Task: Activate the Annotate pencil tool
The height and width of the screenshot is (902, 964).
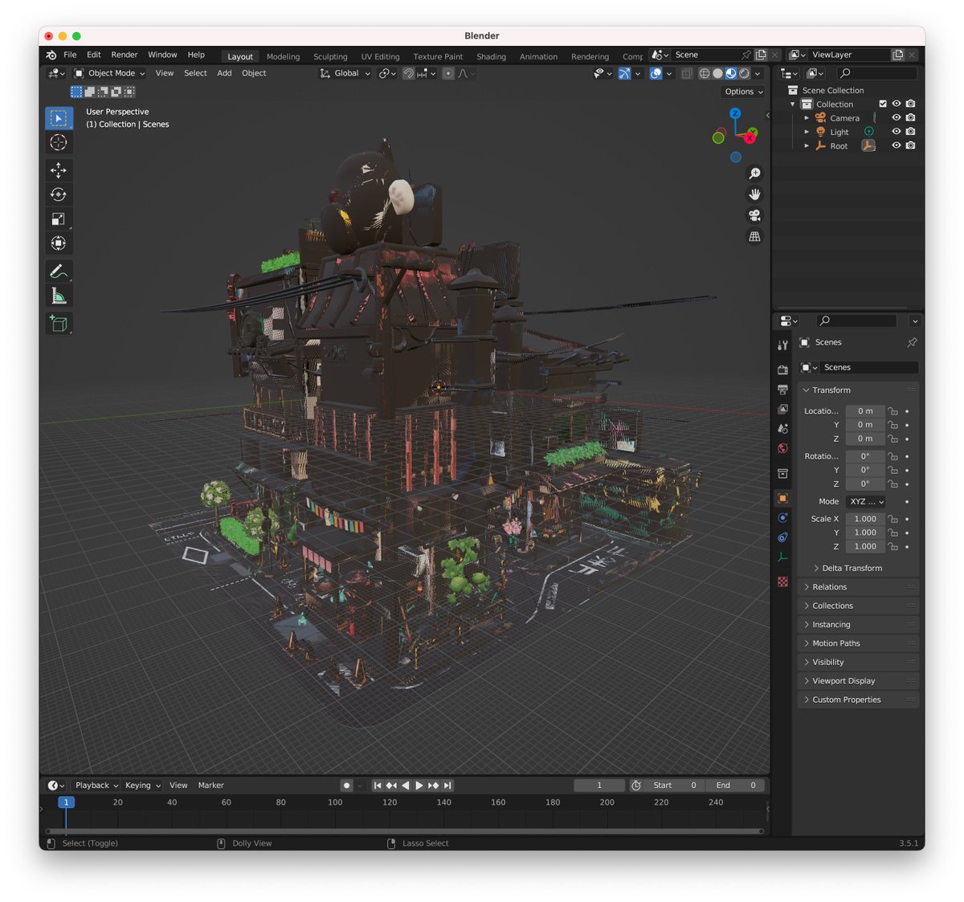Action: click(x=59, y=271)
